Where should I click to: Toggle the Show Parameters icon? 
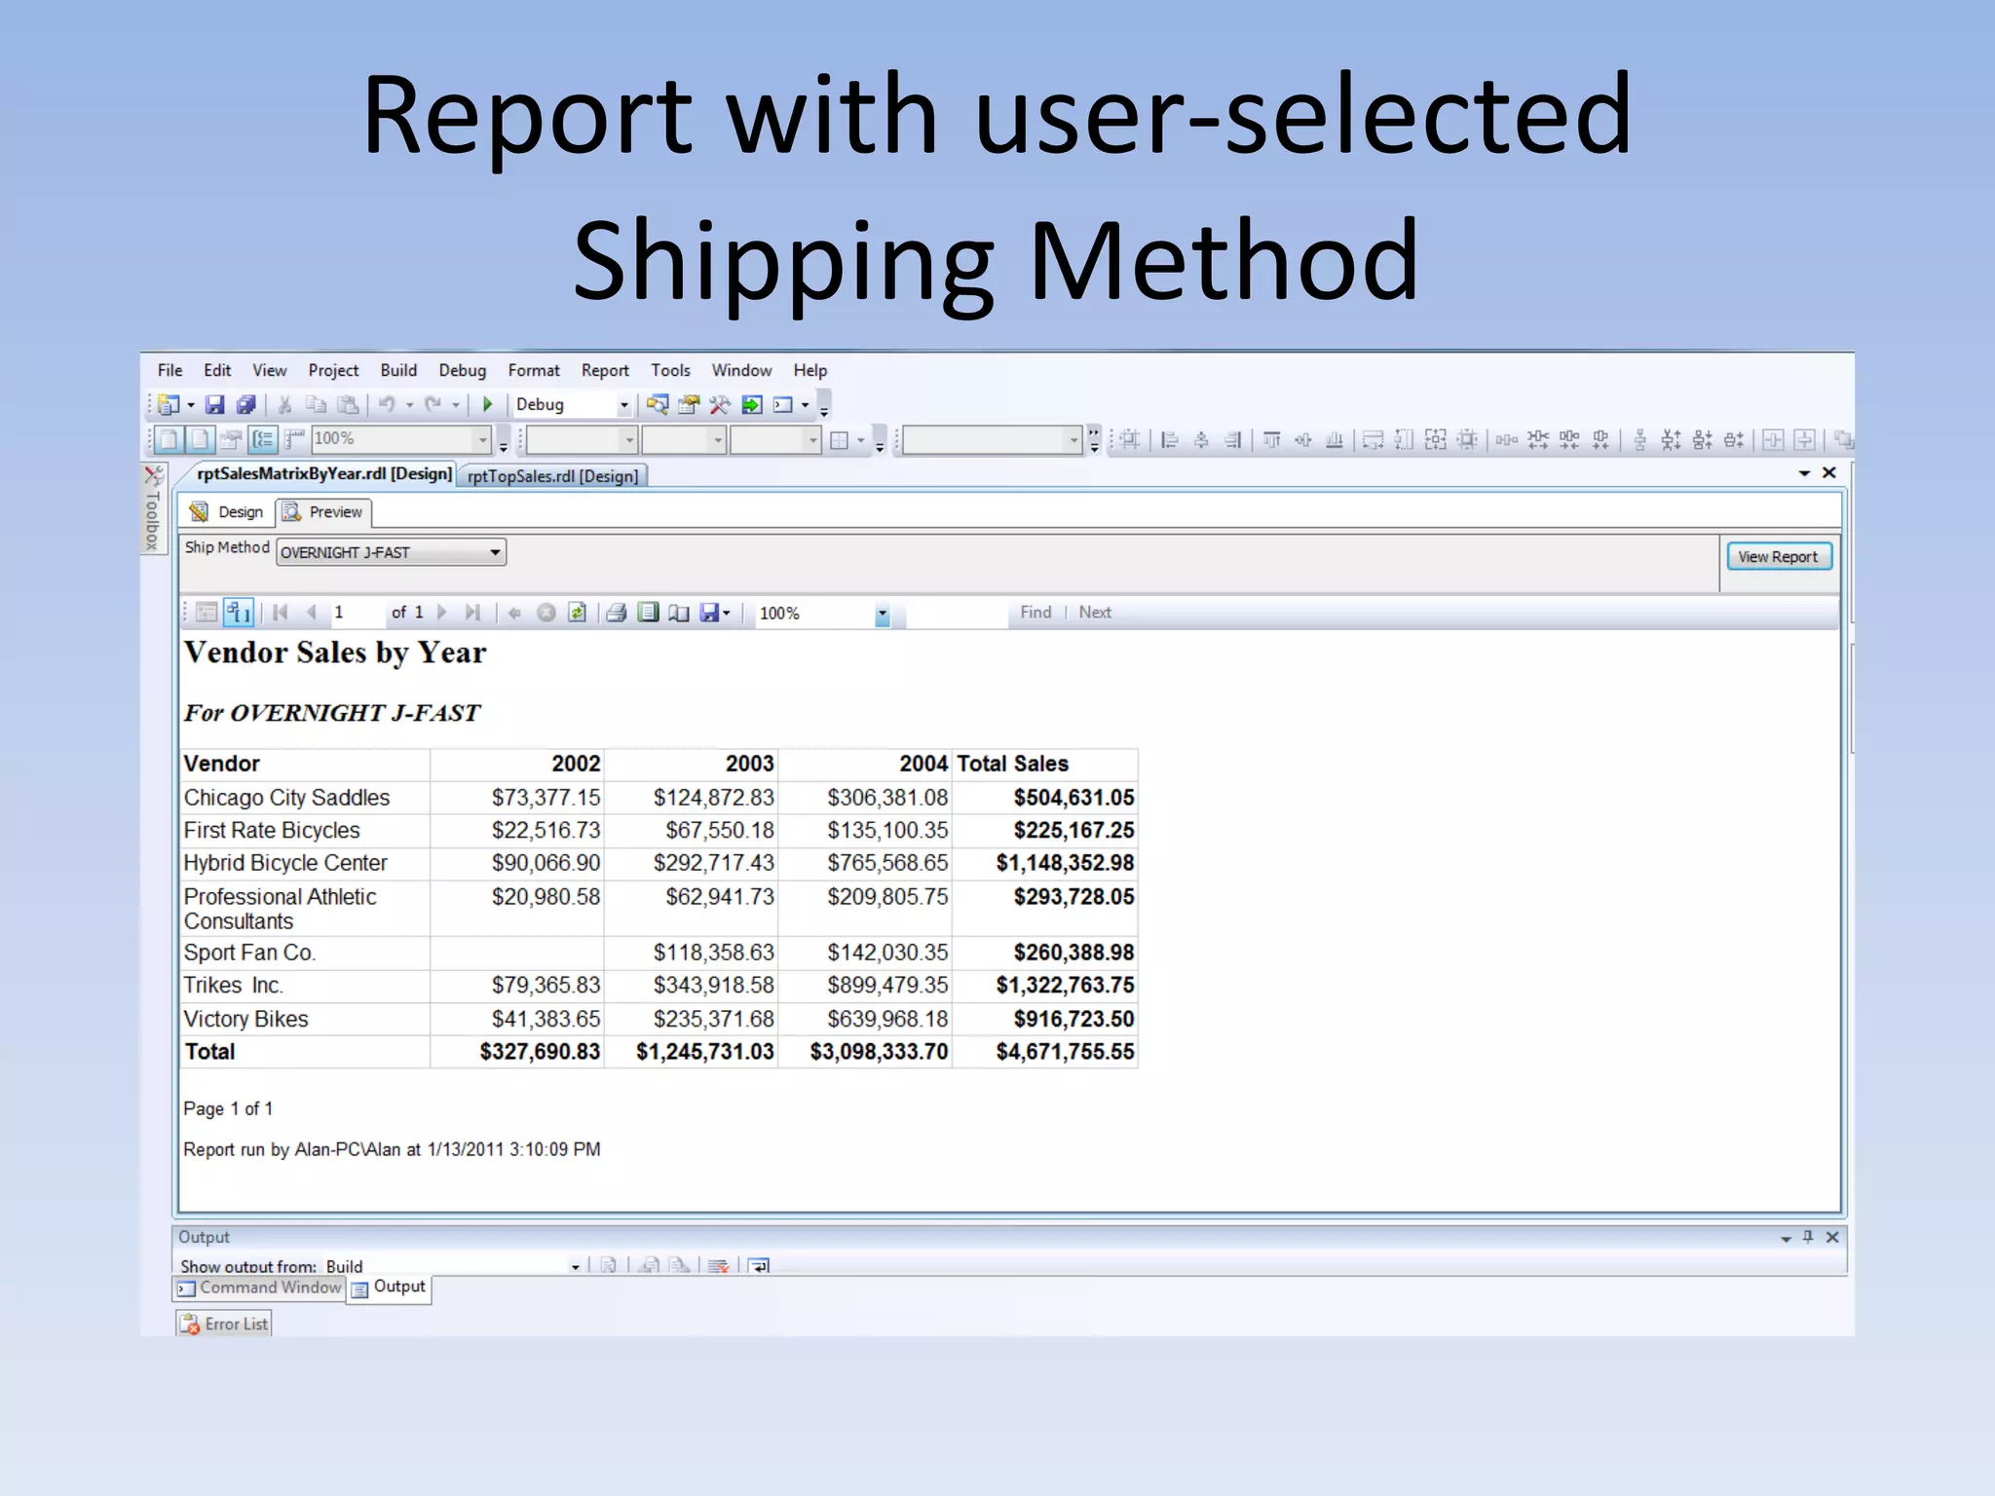(x=239, y=613)
